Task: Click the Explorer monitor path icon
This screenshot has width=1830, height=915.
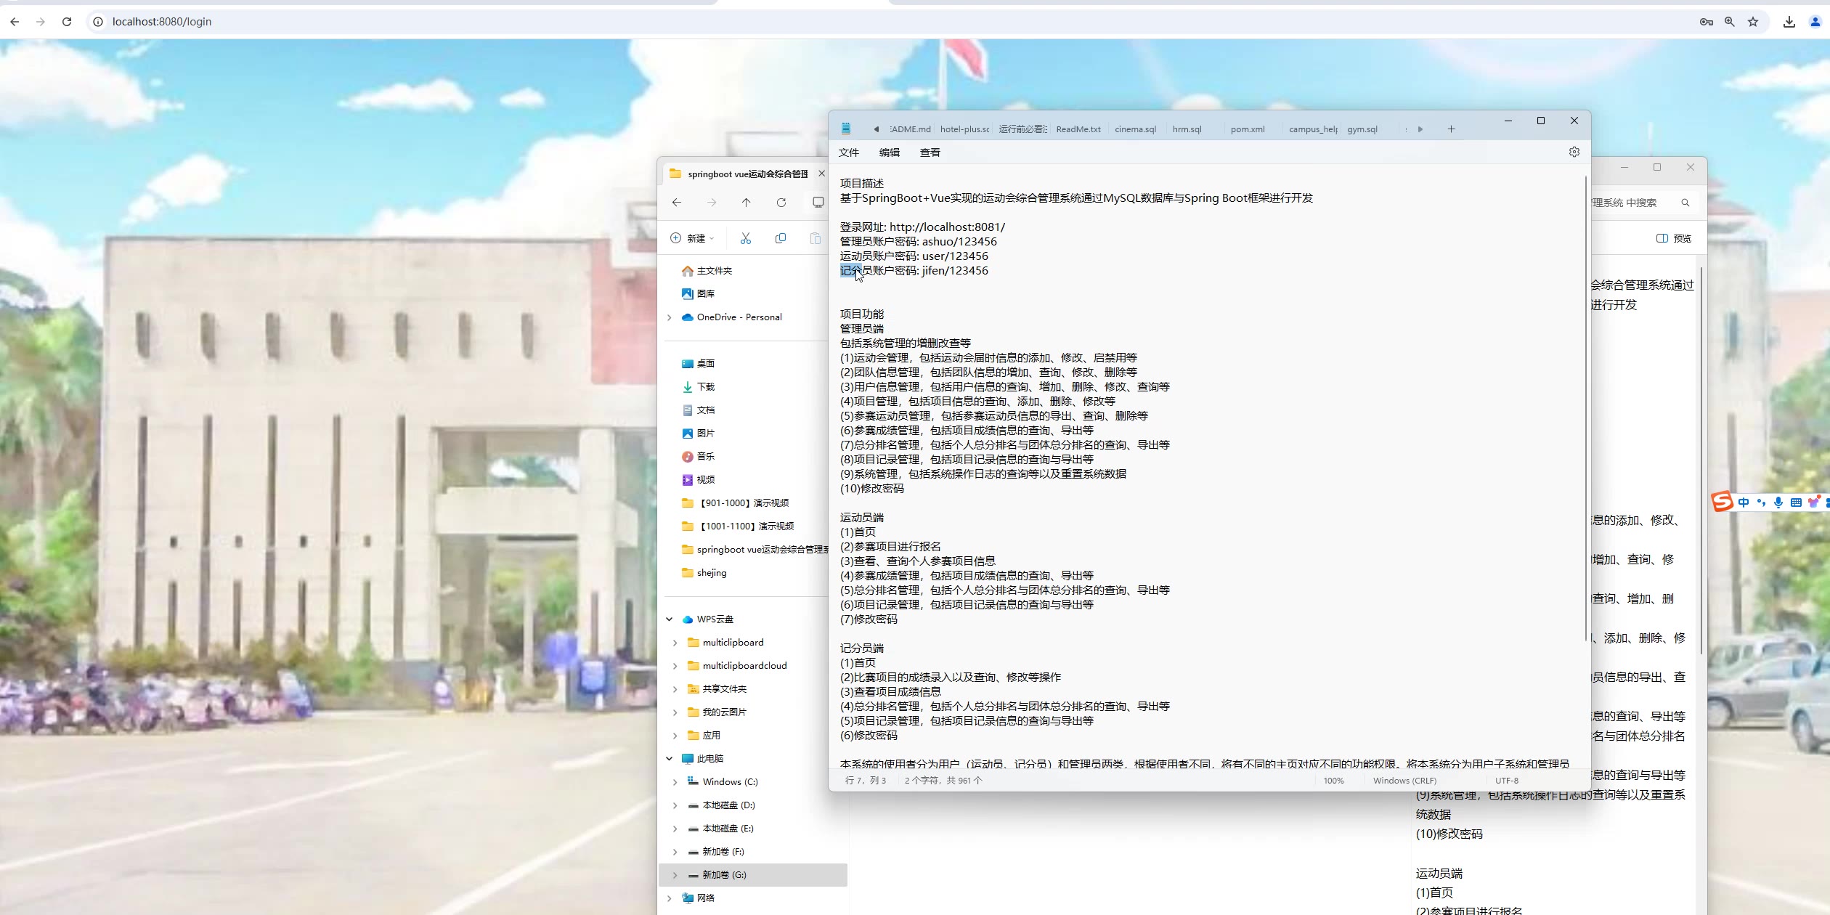Action: pos(818,203)
